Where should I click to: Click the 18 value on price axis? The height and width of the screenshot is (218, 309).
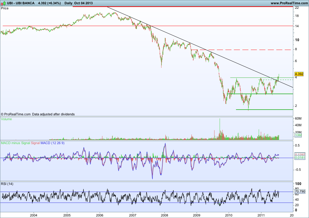coord(297,16)
